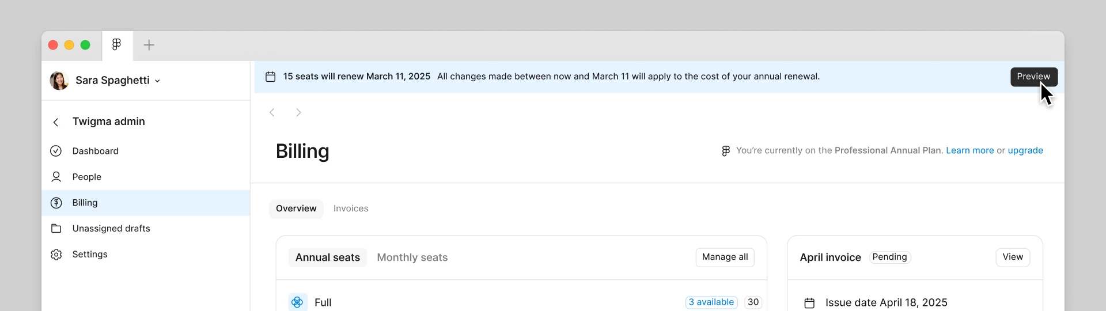Toggle to Annual seats view
1106x311 pixels.
[x=328, y=257]
